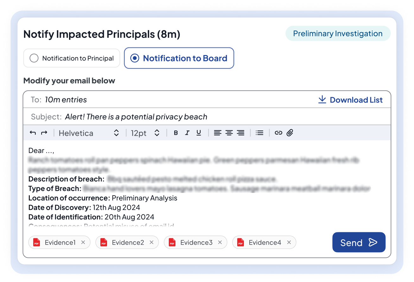414x282 pixels.
Task: Click the download arrow icon
Action: pyautogui.click(x=322, y=100)
